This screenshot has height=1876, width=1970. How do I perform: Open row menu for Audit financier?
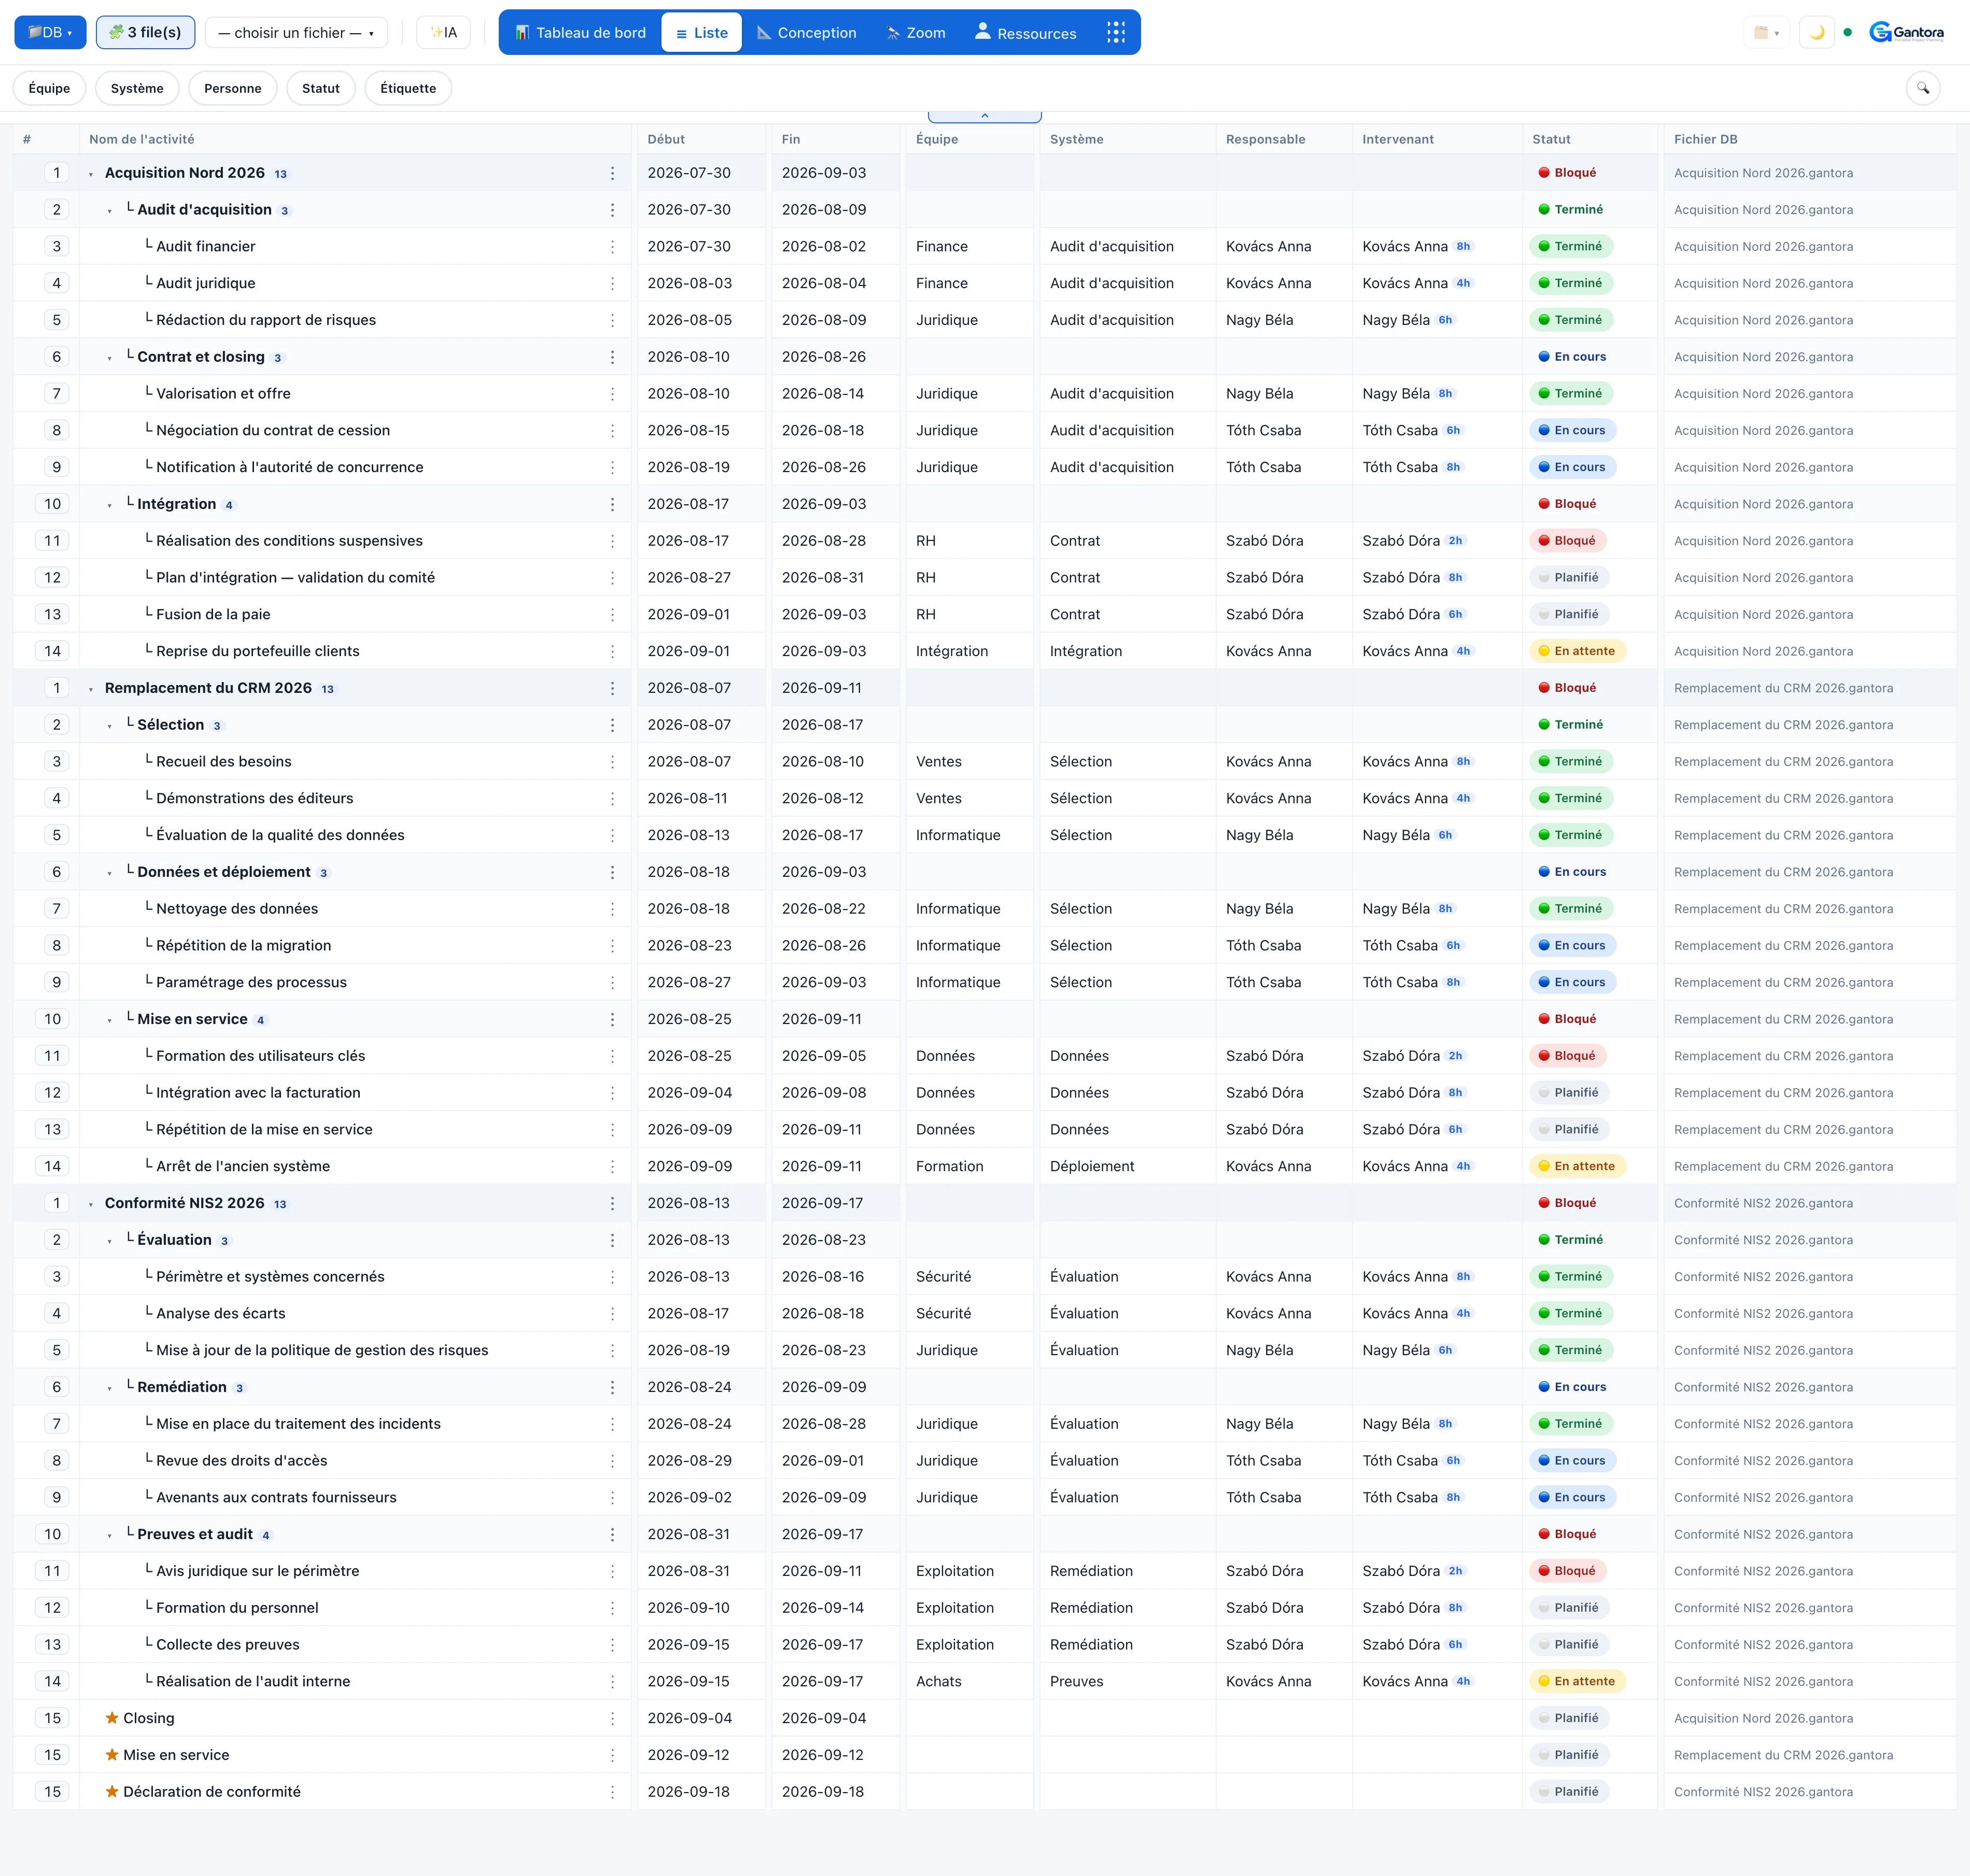pos(612,246)
